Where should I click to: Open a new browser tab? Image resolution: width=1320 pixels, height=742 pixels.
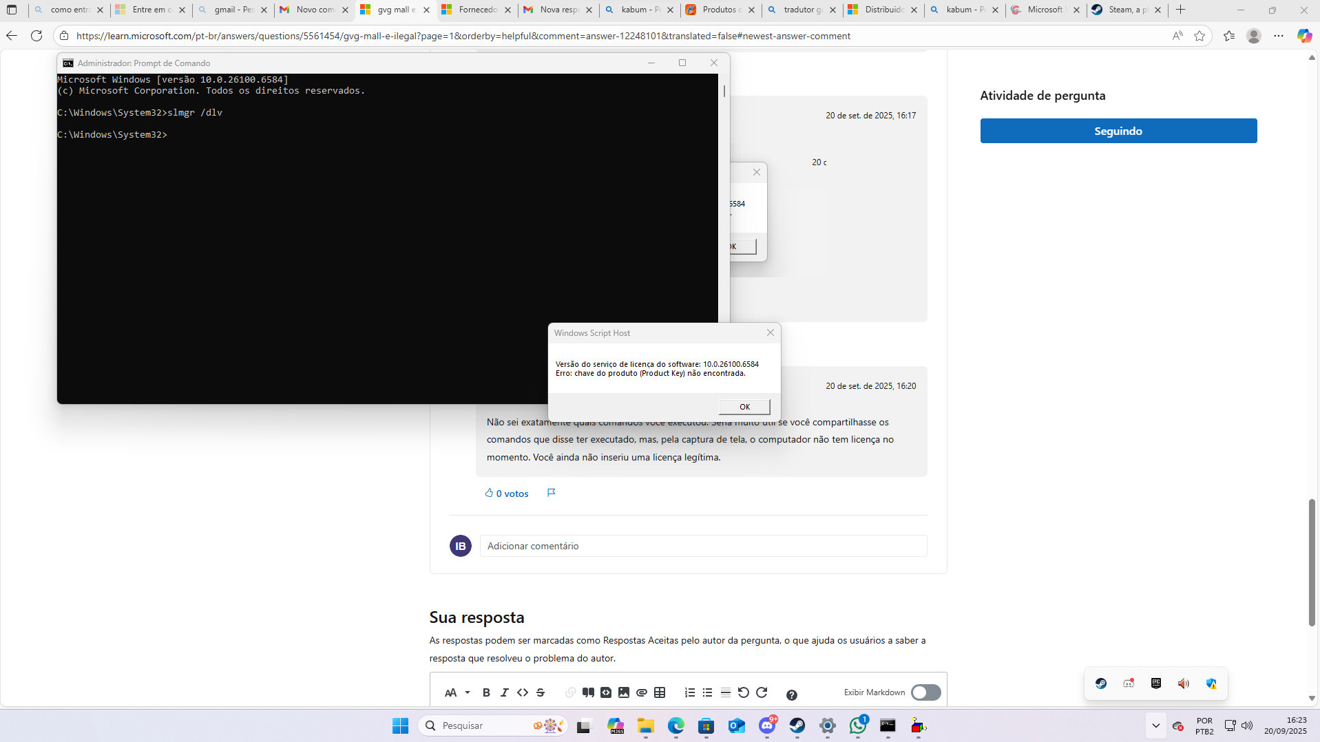coord(1180,10)
